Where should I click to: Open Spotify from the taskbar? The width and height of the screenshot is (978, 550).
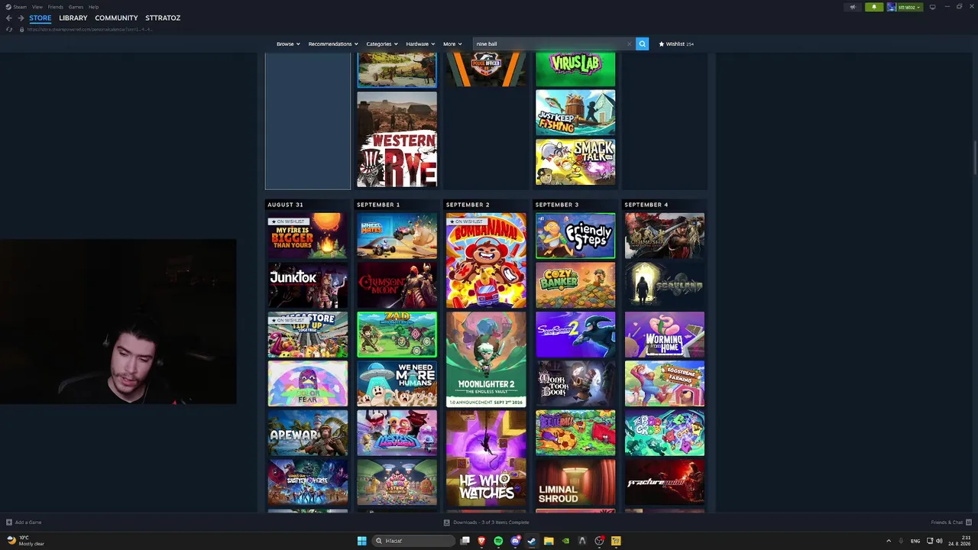pos(498,541)
